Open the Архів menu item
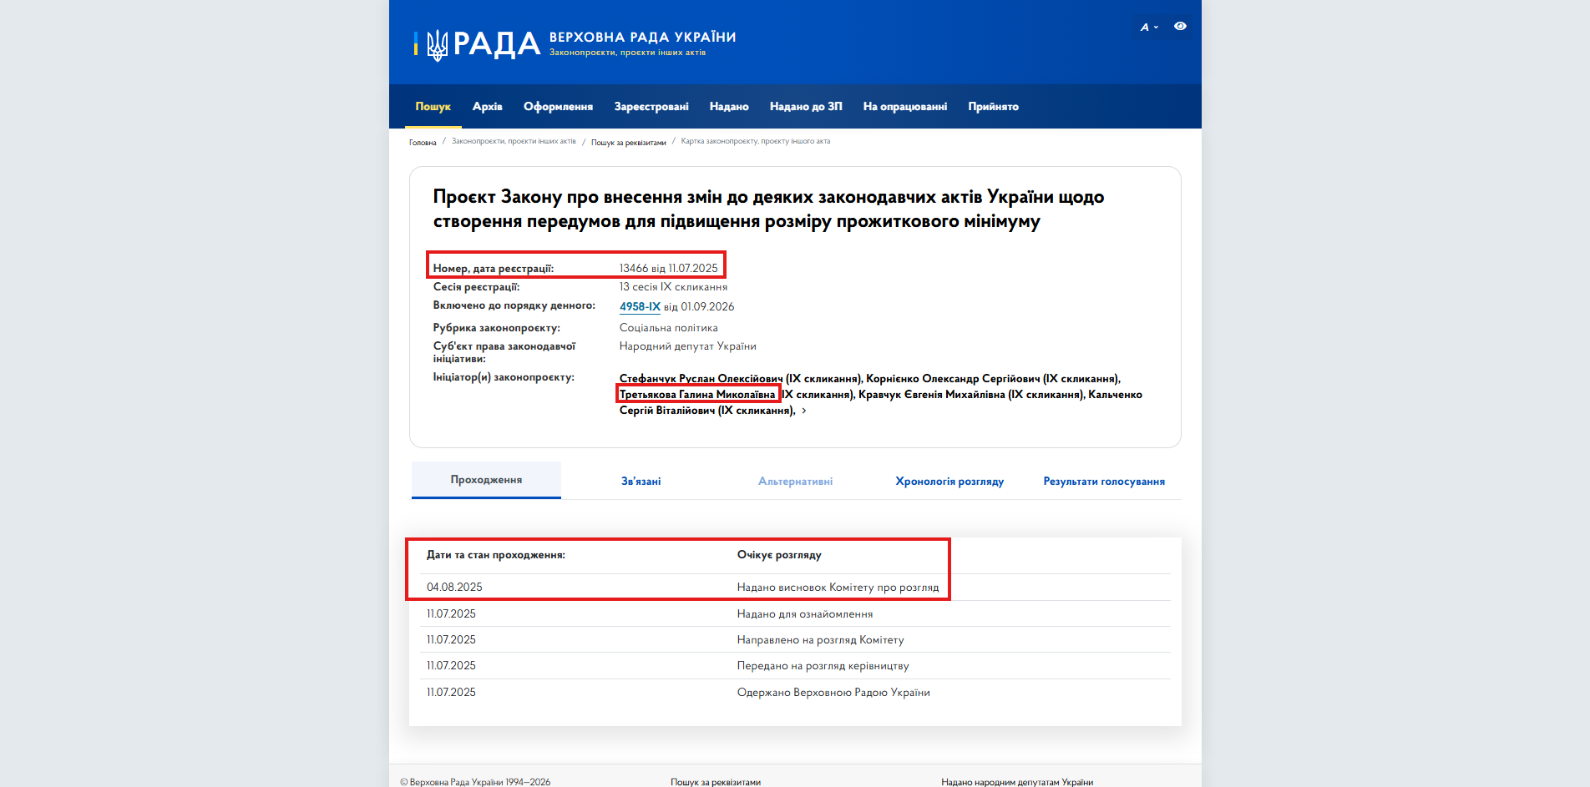The image size is (1590, 787). click(x=487, y=106)
